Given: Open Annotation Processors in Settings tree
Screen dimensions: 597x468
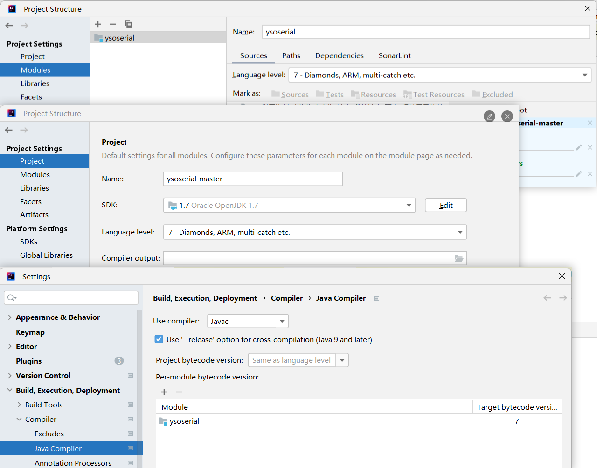Looking at the screenshot, I should coord(73,463).
